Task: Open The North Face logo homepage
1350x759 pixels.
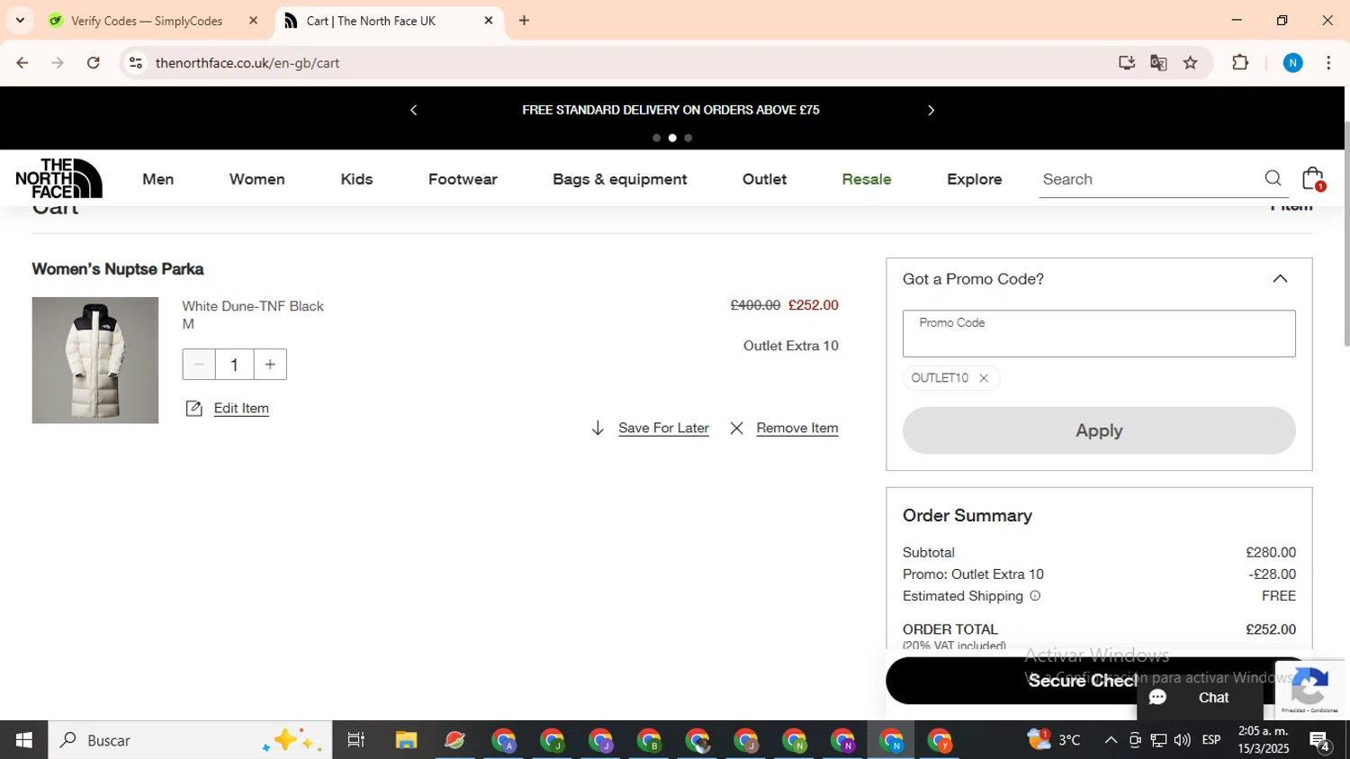Action: click(58, 178)
